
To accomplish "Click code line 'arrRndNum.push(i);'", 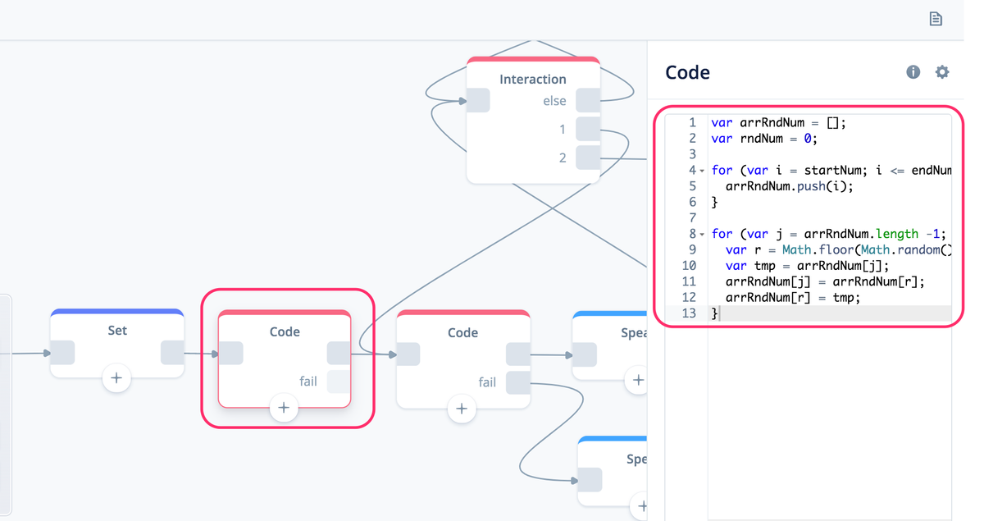I will (x=790, y=186).
